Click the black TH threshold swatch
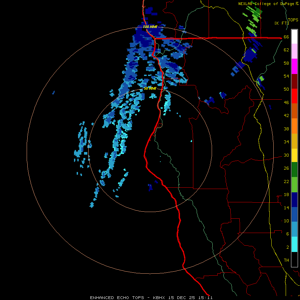 coord(294,259)
